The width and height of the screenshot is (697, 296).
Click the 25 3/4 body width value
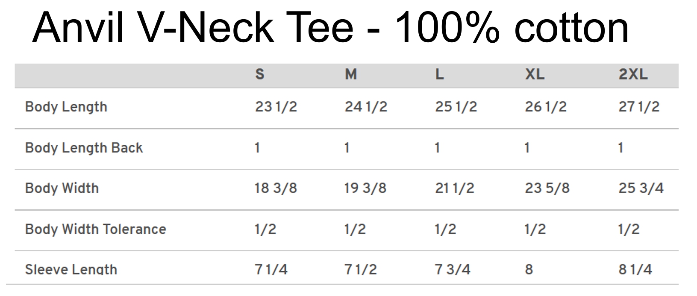click(641, 188)
